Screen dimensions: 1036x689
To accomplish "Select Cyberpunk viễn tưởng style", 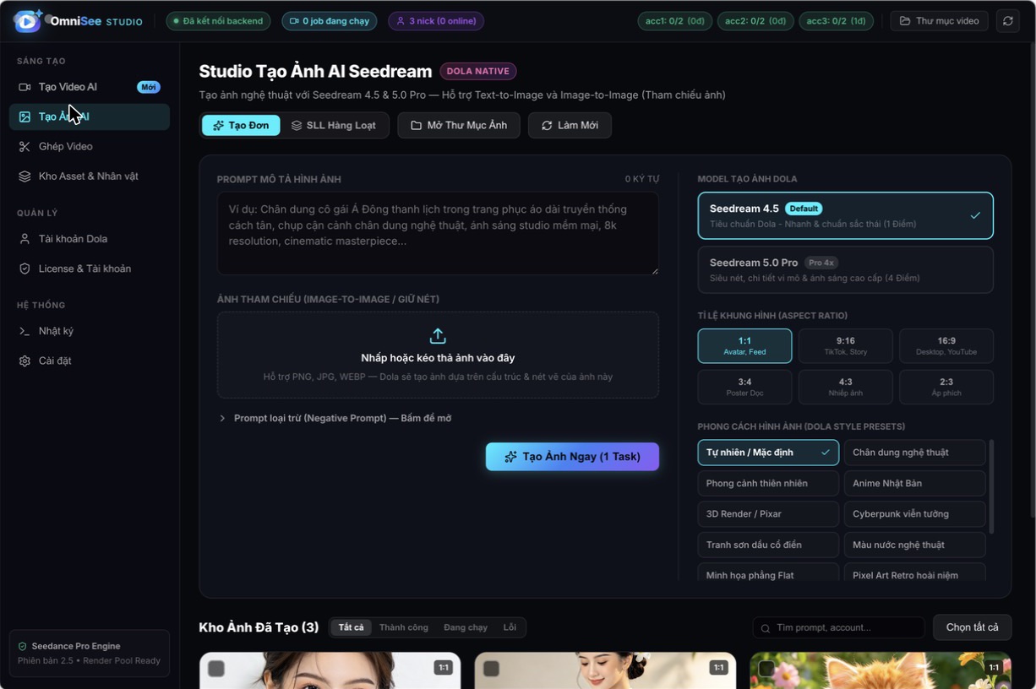I will 914,513.
